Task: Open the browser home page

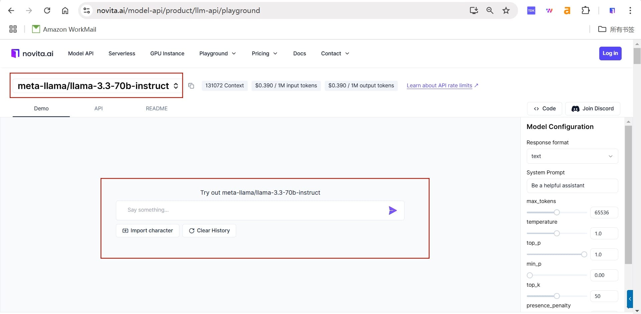Action: 65,11
